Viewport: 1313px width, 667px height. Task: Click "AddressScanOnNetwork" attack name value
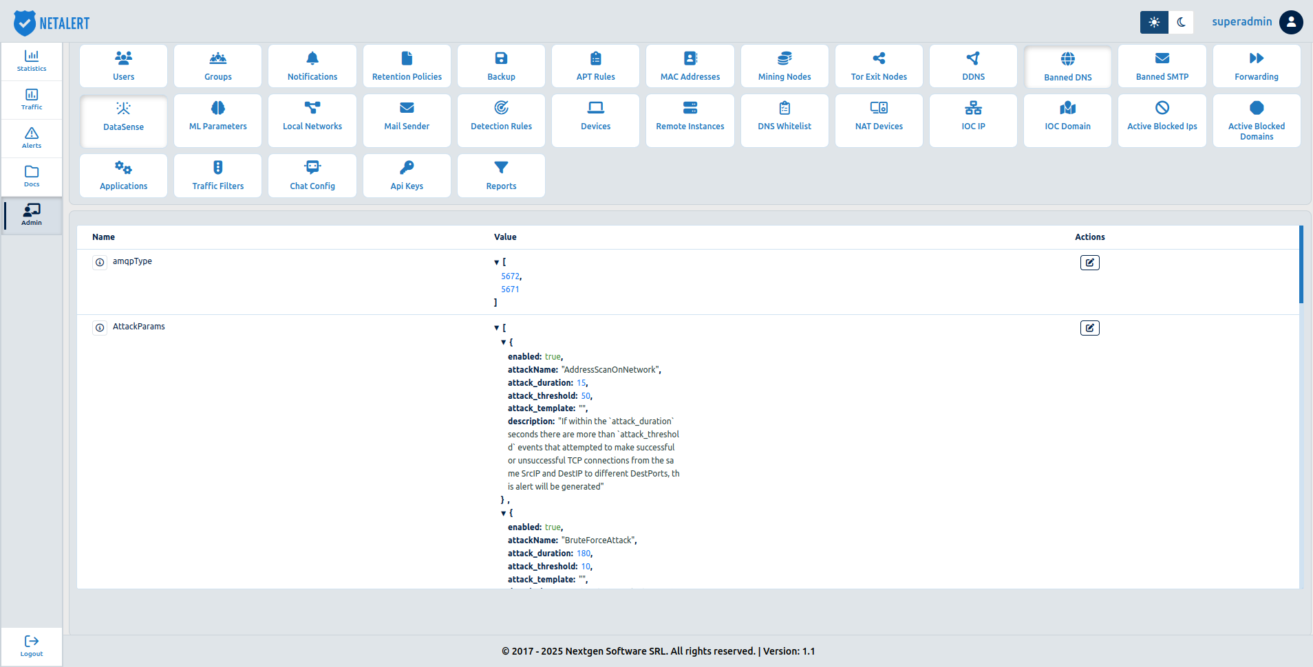[610, 370]
